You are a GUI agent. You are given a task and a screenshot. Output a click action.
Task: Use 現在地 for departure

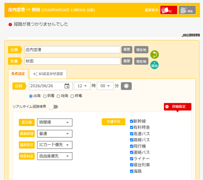141,50
